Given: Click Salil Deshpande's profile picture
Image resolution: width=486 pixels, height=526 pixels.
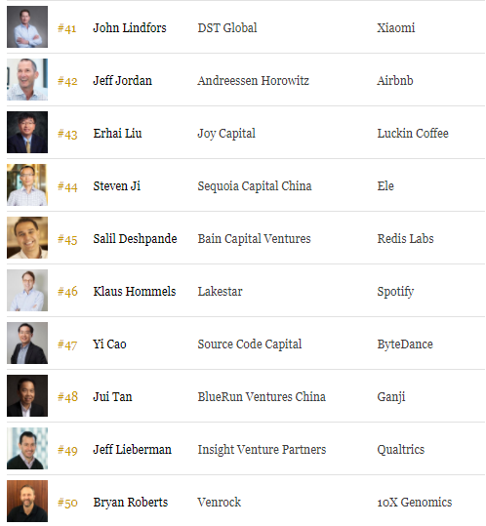Looking at the screenshot, I should [27, 237].
